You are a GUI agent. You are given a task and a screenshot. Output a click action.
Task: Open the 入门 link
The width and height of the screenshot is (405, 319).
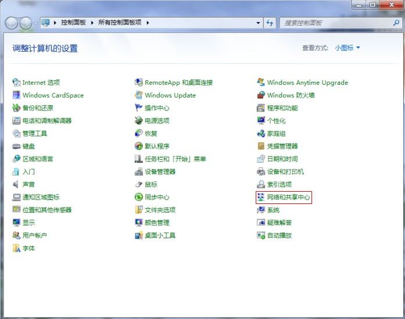pos(28,172)
